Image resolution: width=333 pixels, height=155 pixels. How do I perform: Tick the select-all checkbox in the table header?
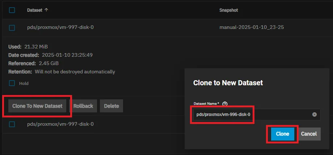point(12,10)
